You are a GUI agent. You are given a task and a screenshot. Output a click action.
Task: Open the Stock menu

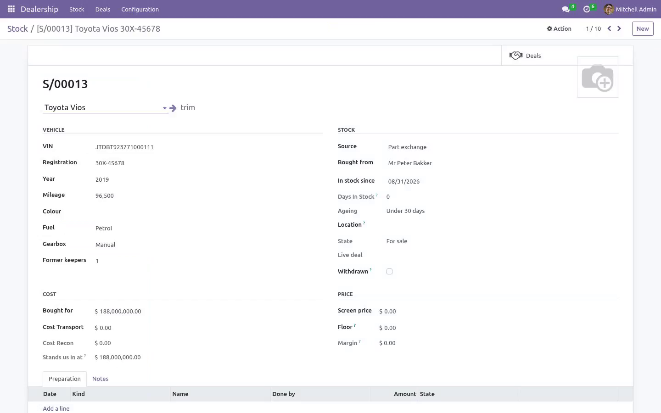pos(77,9)
